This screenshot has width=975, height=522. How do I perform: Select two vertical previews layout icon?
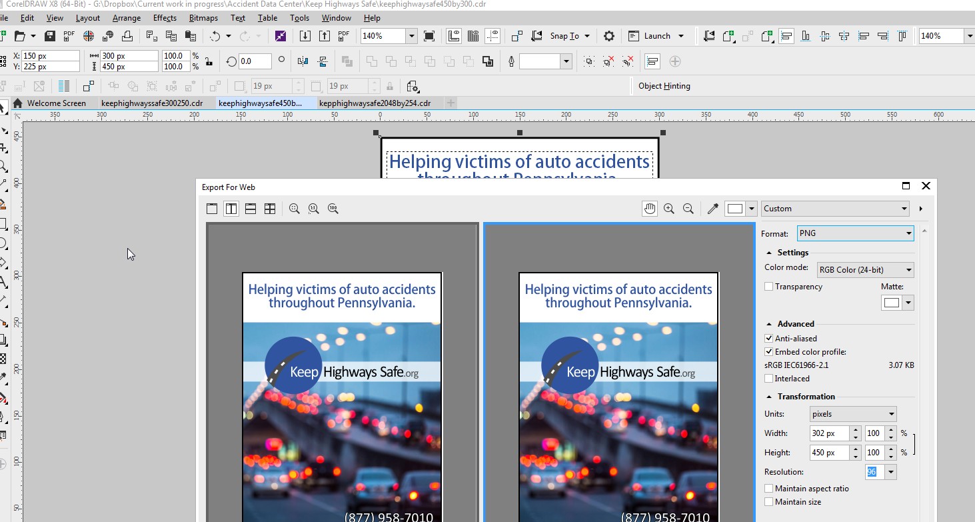(x=231, y=209)
